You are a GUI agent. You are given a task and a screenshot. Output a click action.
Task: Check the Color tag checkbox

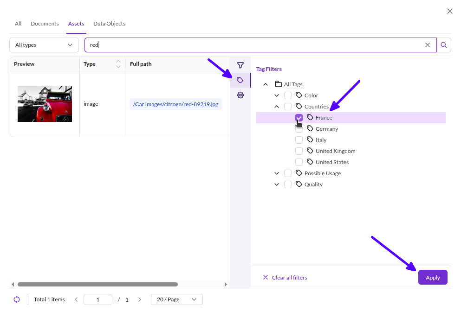pos(287,95)
